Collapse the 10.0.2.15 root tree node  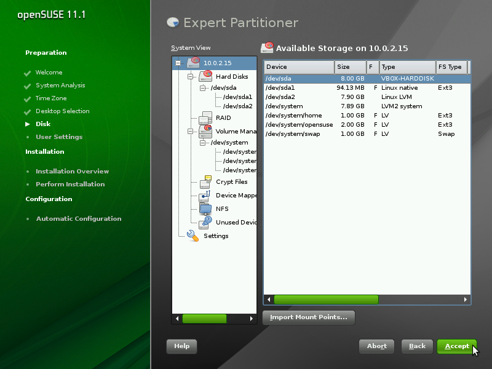tap(178, 63)
